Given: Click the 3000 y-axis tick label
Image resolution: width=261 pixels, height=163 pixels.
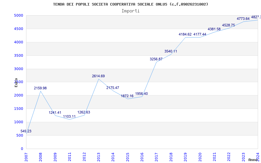Looking at the screenshot, I should point(19,69).
